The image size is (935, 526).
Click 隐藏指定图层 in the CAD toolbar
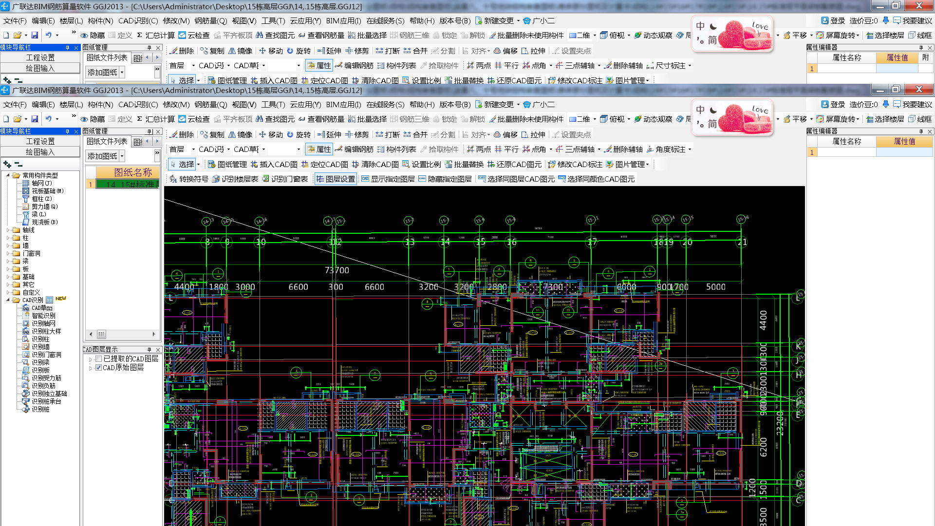445,179
